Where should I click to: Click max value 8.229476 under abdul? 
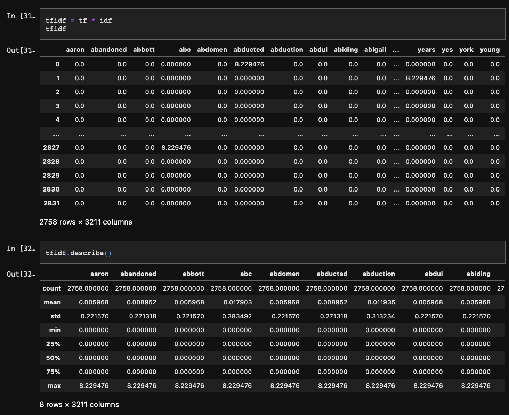[x=428, y=386]
